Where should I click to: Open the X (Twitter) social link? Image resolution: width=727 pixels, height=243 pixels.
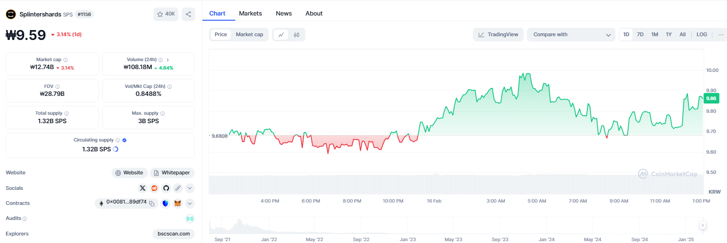(143, 188)
